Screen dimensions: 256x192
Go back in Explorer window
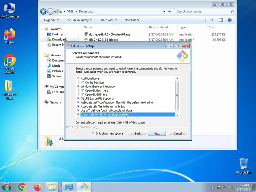[x=43, y=11]
